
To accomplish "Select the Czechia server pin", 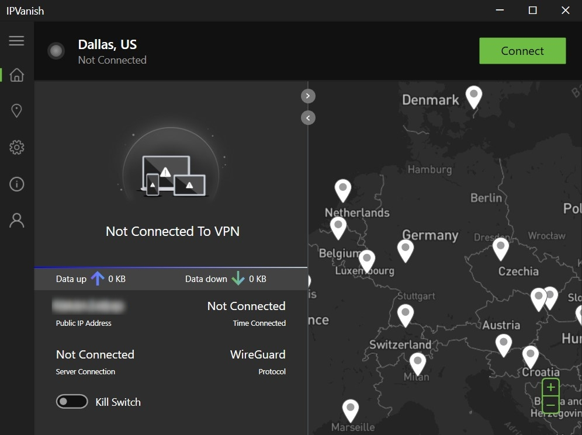I will click(501, 249).
